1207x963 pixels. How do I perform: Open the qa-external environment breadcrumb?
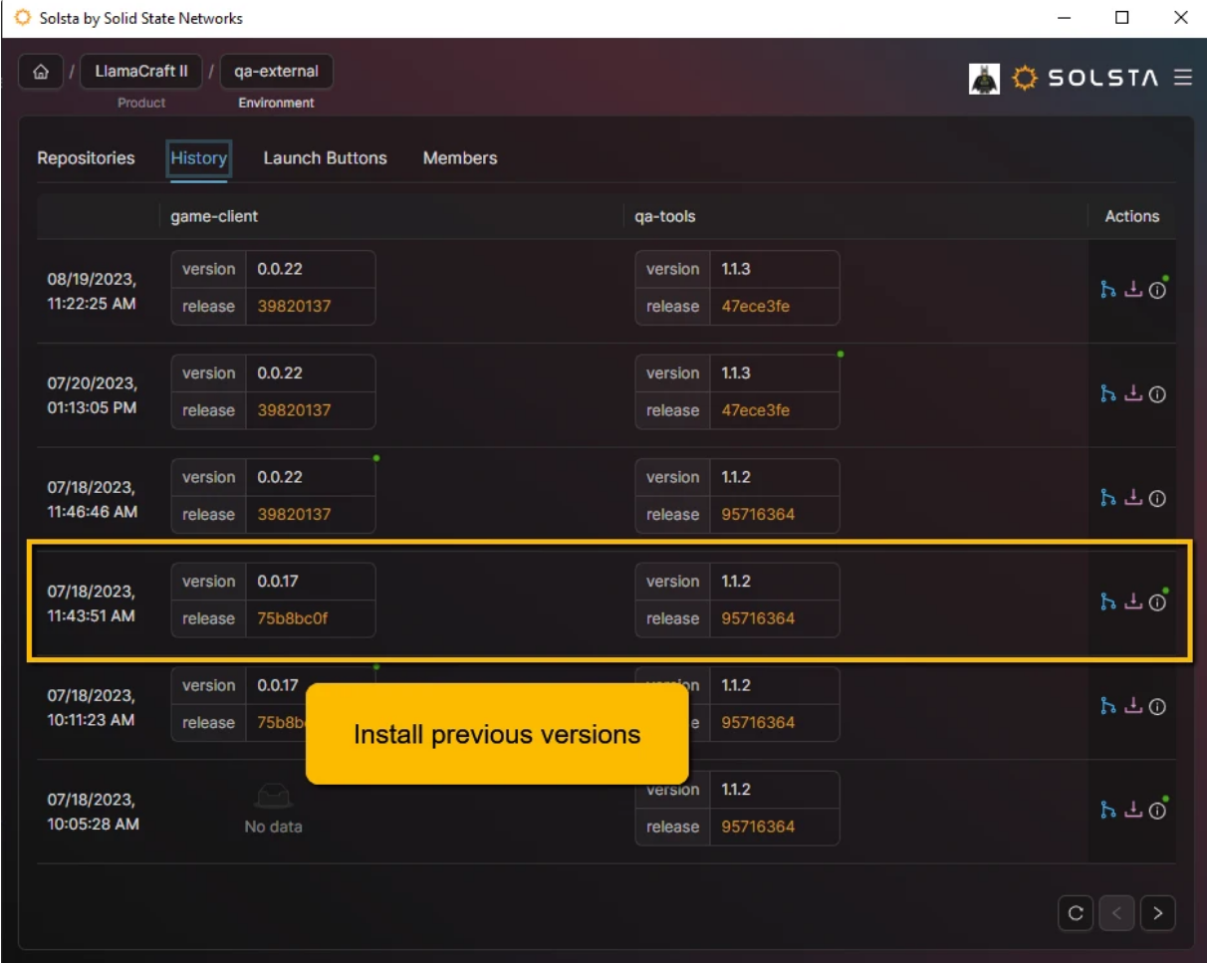pyautogui.click(x=276, y=72)
